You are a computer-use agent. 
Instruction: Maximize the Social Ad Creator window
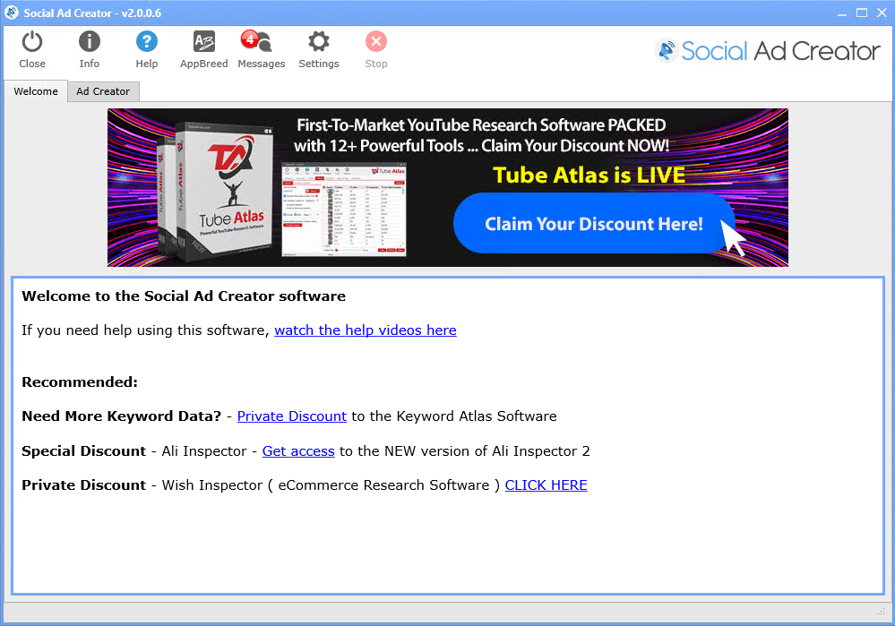pyautogui.click(x=862, y=13)
